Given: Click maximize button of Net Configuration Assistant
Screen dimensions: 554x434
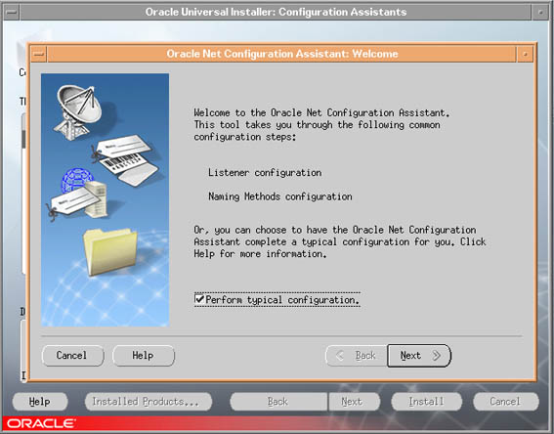Looking at the screenshot, I should click(525, 54).
